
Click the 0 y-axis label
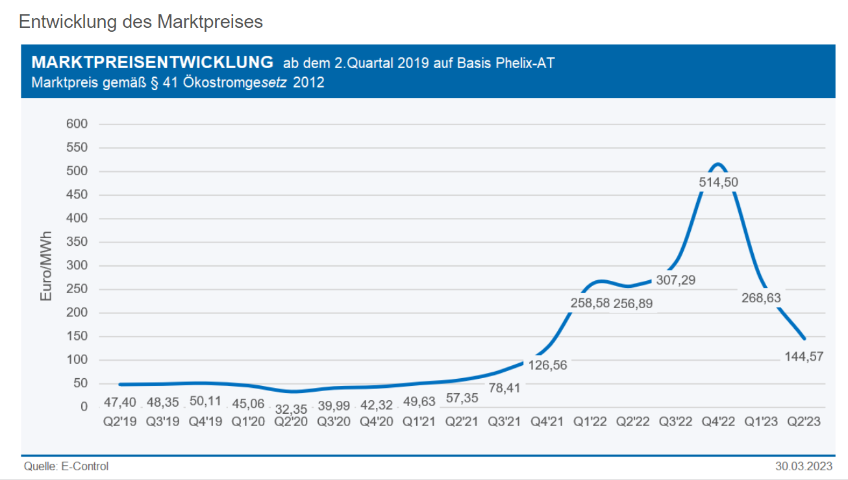84,407
